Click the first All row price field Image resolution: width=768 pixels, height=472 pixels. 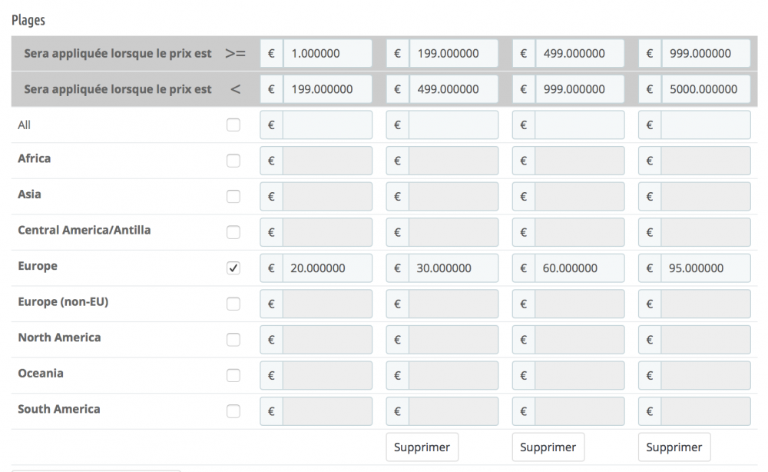(x=326, y=125)
